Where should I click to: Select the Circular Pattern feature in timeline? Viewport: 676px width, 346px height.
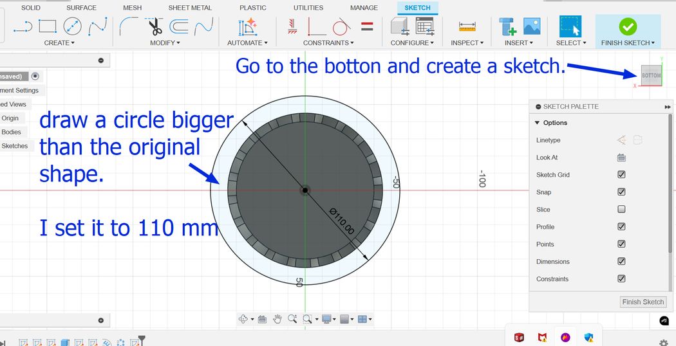tap(121, 343)
